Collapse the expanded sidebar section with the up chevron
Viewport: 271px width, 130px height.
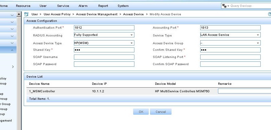(x=12, y=50)
